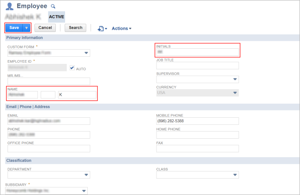This screenshot has height=195, width=300.
Task: Click the Search button
Action: (x=76, y=28)
